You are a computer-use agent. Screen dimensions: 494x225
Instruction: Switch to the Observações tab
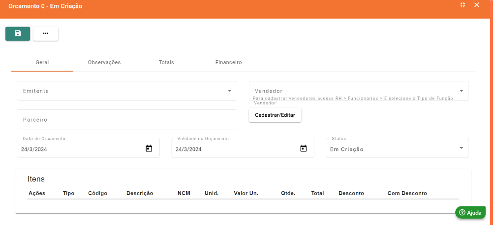(x=104, y=63)
